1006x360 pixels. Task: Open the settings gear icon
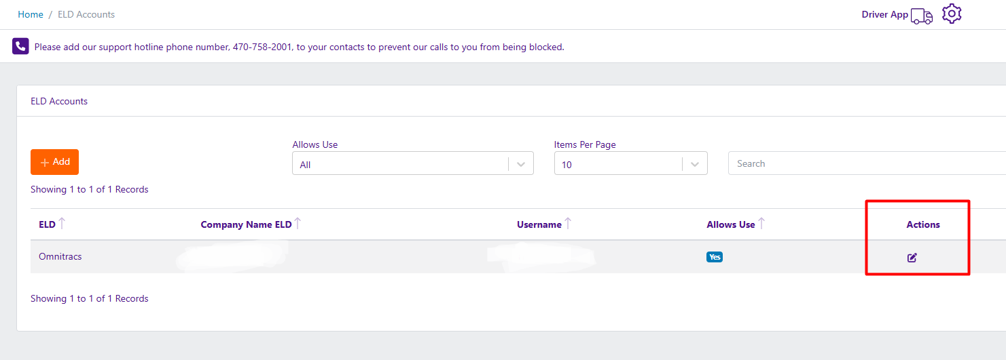[x=952, y=14]
